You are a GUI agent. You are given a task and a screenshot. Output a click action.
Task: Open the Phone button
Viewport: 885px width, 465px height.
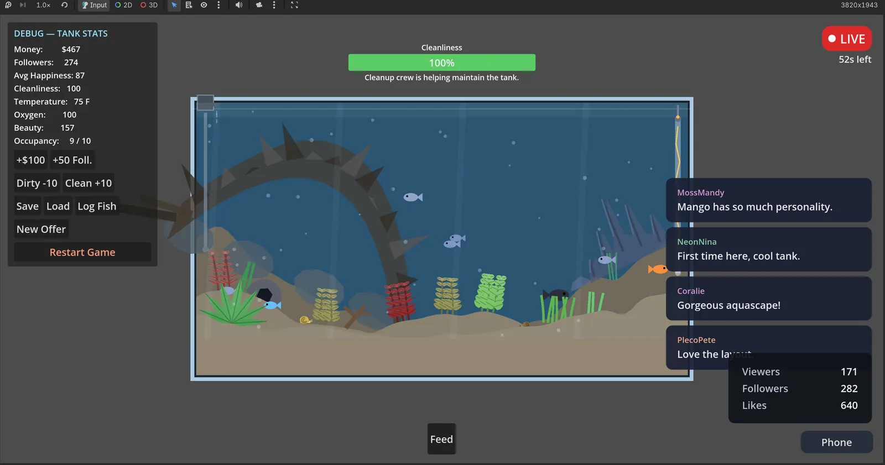pos(837,442)
